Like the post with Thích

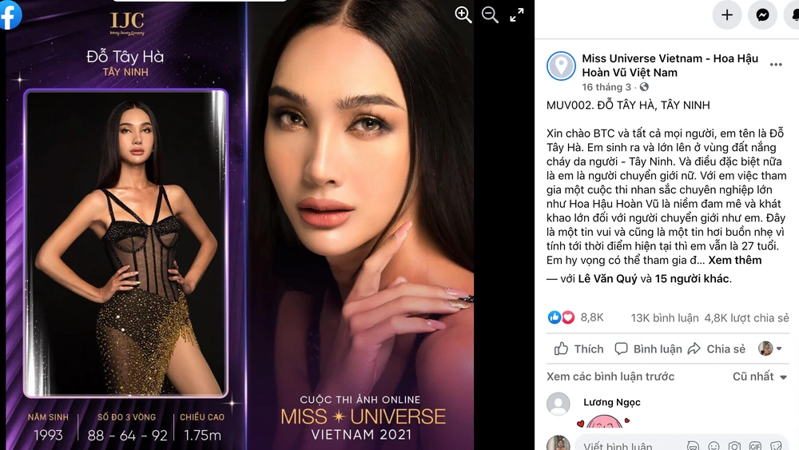[x=578, y=349]
